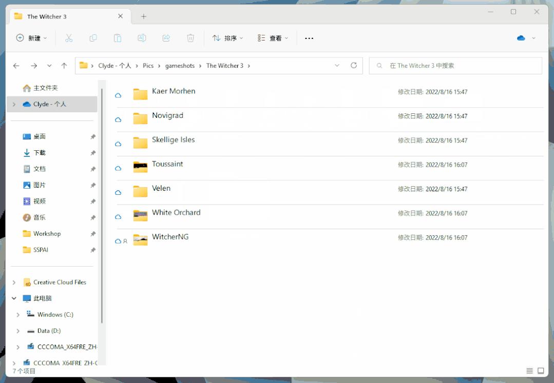Click the Paste clipboard icon
This screenshot has width=554, height=383.
pyautogui.click(x=117, y=38)
